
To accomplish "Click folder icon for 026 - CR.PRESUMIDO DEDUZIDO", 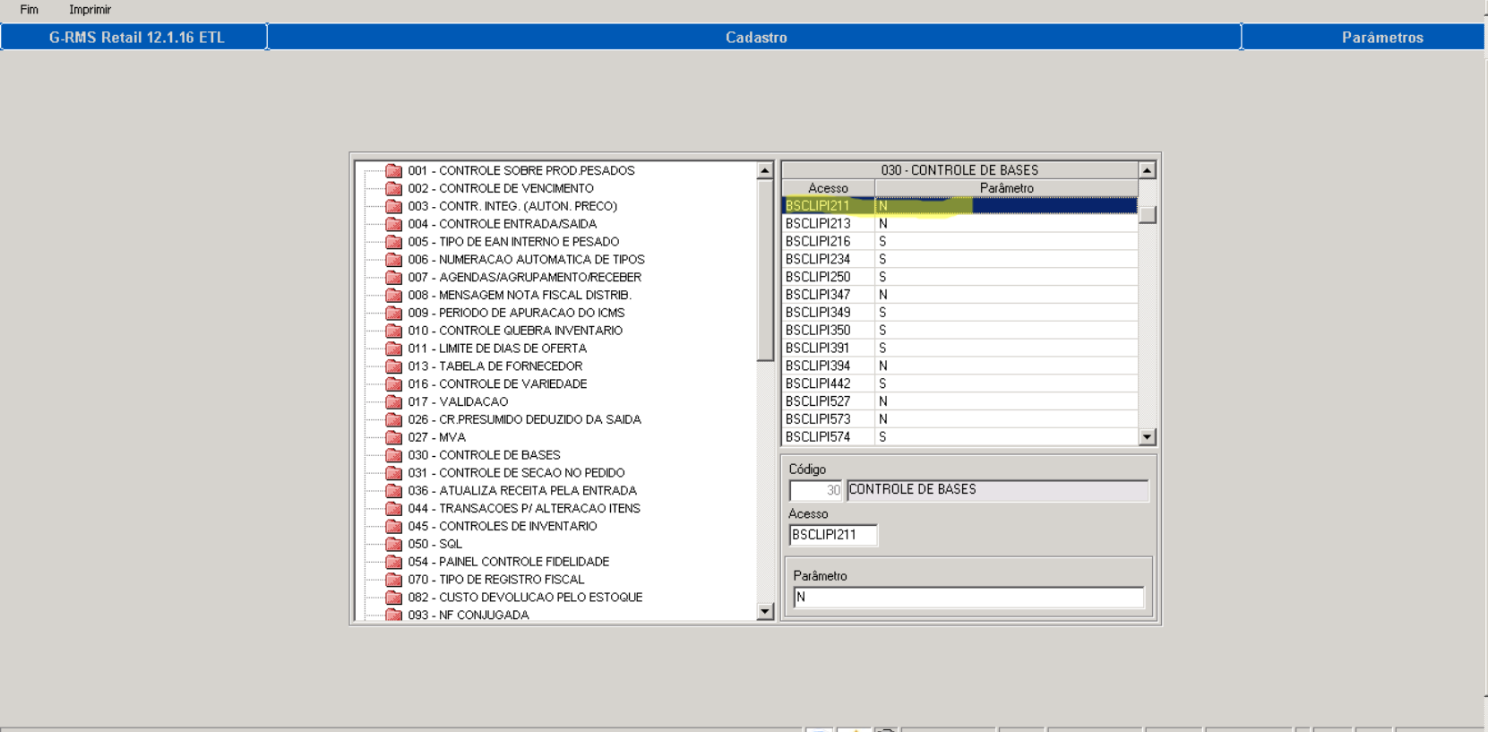I will click(393, 419).
